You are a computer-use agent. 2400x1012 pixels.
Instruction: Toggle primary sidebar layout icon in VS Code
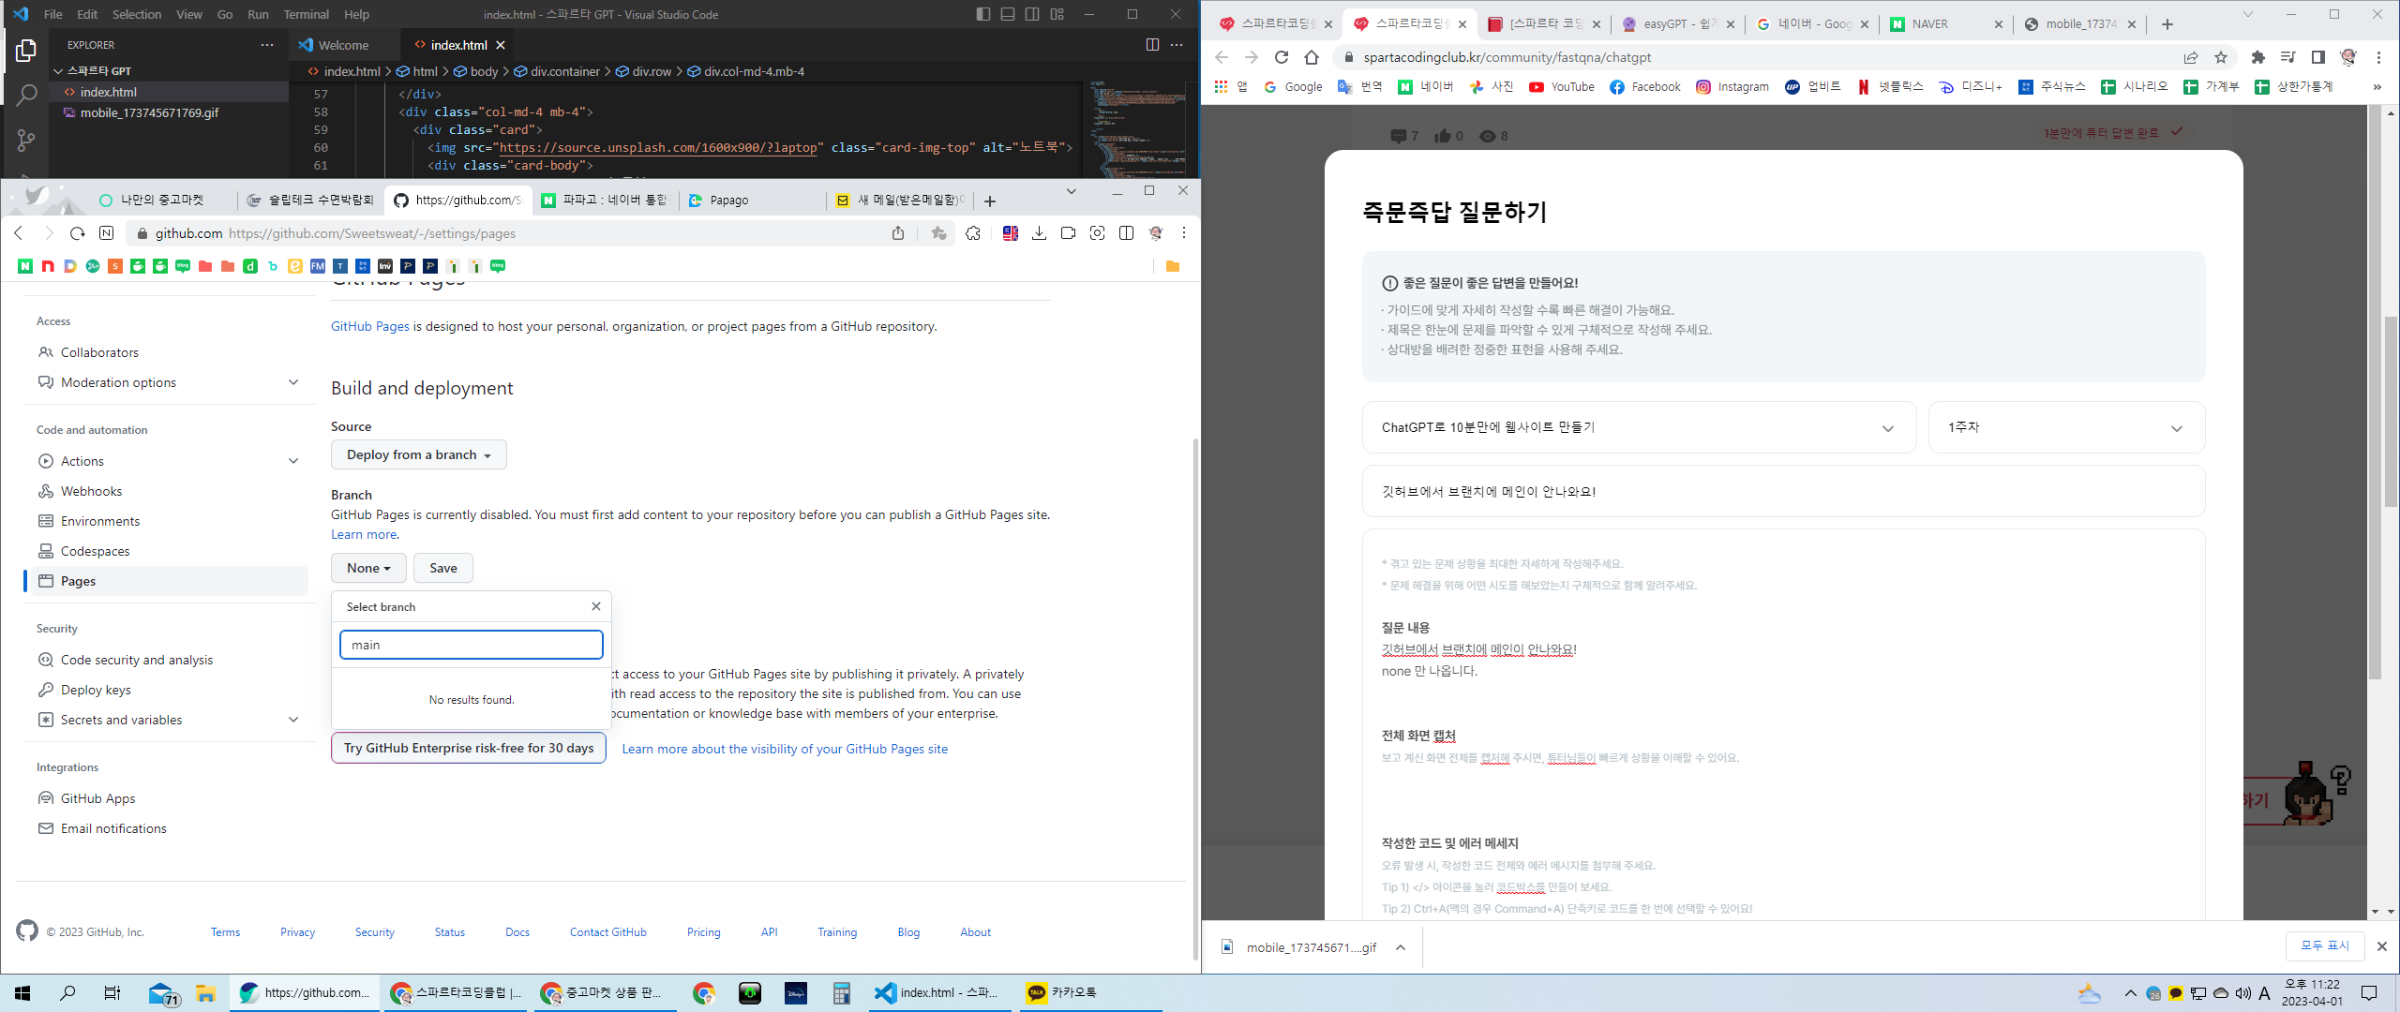click(x=982, y=14)
